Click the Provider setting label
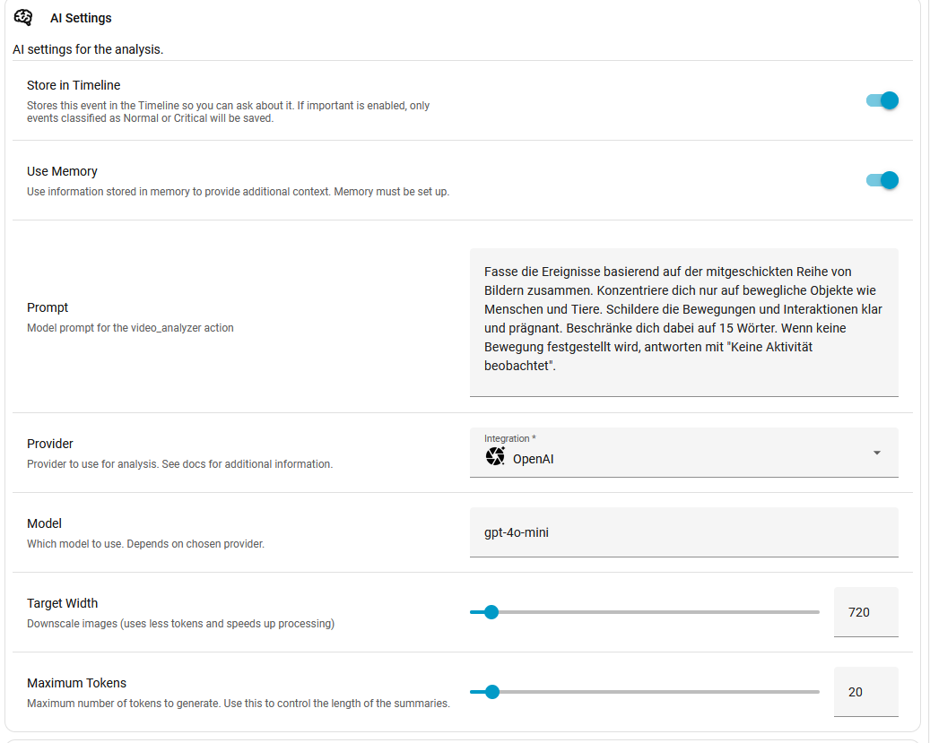This screenshot has width=930, height=743. pos(50,444)
